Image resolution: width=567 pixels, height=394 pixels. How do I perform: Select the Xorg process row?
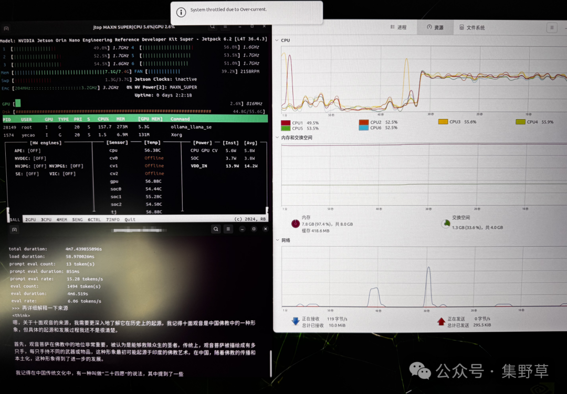click(x=134, y=135)
